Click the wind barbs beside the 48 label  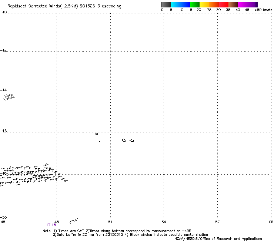[x=74, y=221]
